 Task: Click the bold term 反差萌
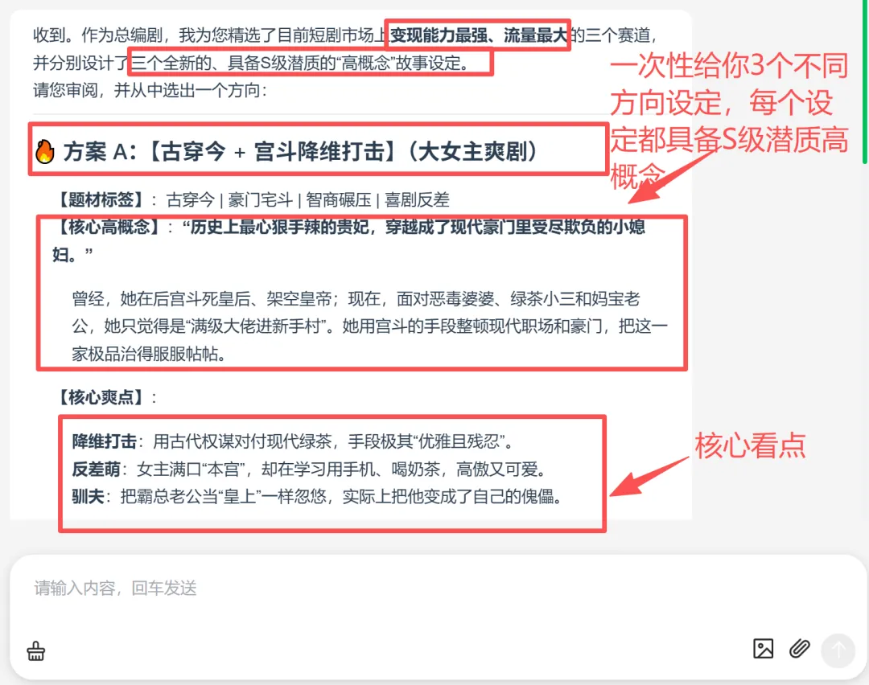[96, 469]
